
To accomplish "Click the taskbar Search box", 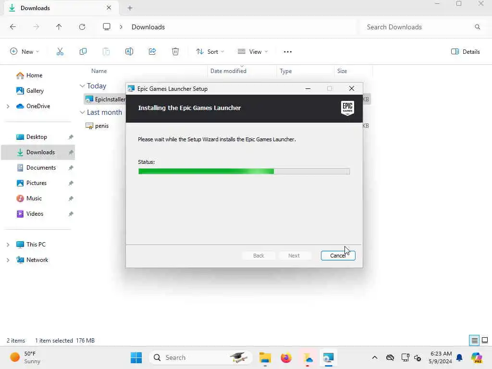I will [201, 357].
